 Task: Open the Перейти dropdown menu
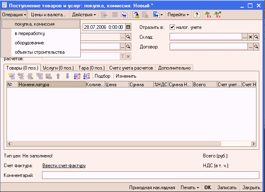[x=178, y=15]
